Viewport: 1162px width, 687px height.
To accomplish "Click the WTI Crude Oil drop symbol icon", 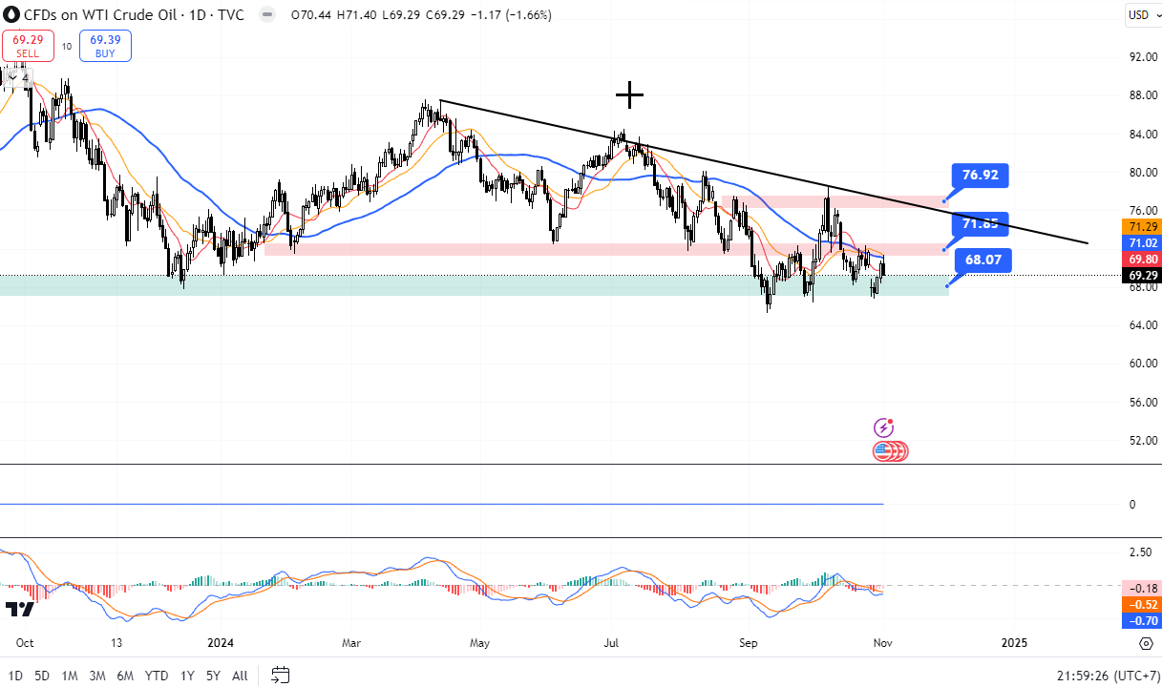I will tap(11, 15).
